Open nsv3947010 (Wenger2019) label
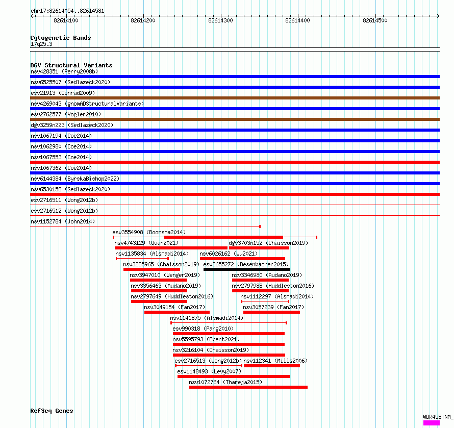Viewport: 454px width, 428px height. coord(165,275)
